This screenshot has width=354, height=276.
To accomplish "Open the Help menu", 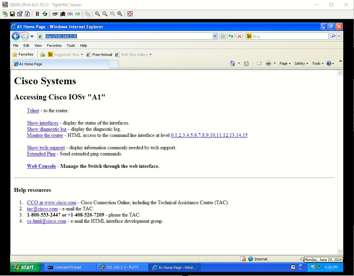I will (84, 46).
